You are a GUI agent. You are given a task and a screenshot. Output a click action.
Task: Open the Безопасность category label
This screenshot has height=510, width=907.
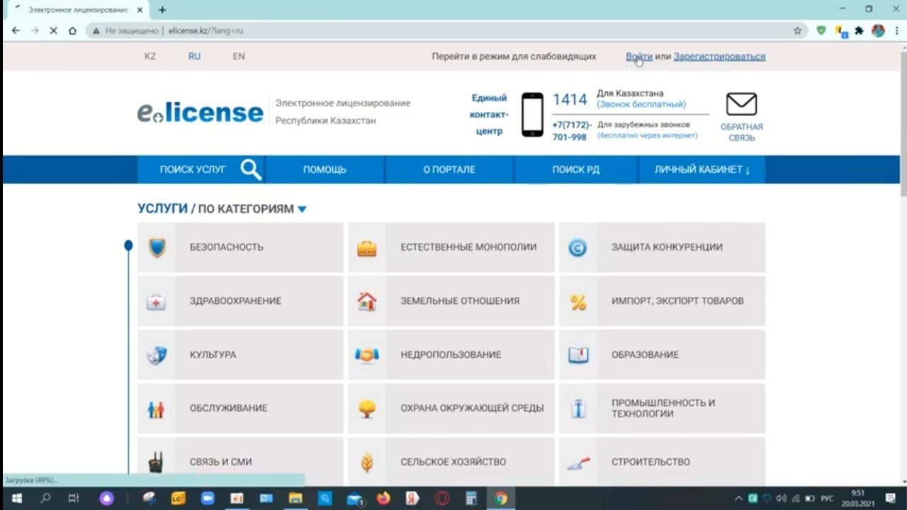[x=226, y=247]
